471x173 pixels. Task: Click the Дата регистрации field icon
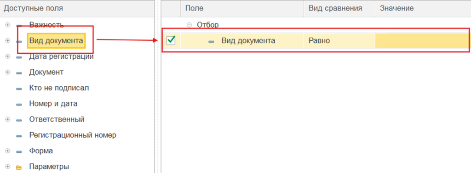coord(19,57)
